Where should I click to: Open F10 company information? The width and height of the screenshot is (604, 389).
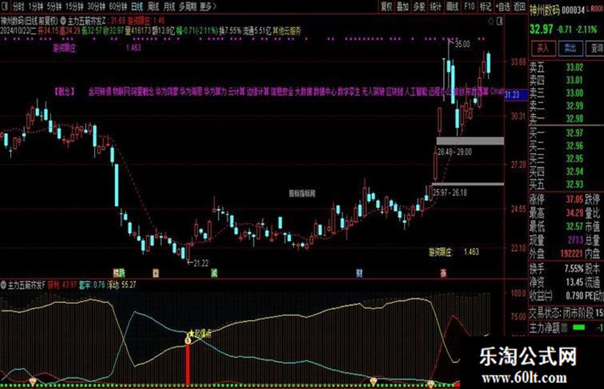[x=469, y=6]
